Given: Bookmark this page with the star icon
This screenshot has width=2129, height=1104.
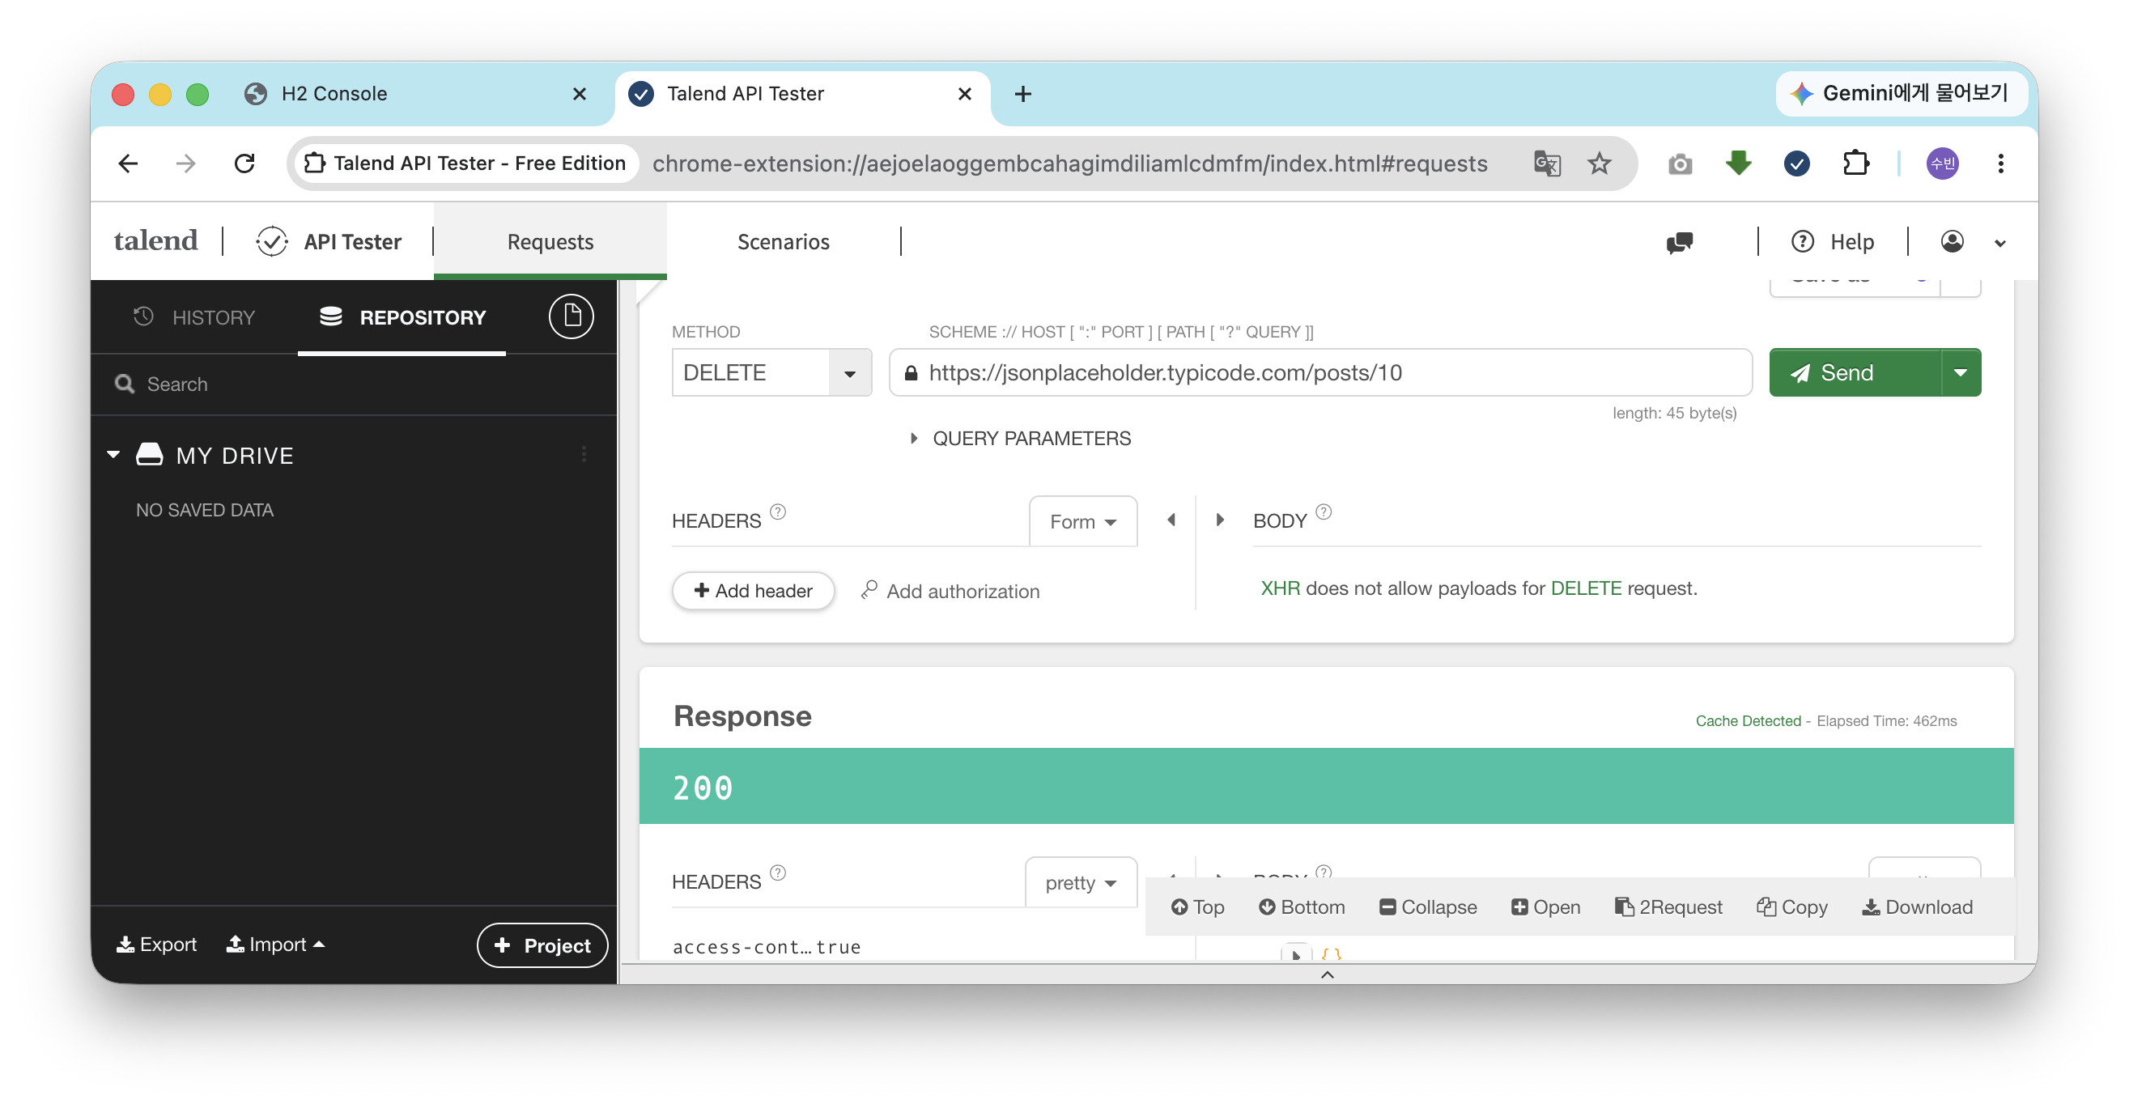Looking at the screenshot, I should [x=1600, y=163].
